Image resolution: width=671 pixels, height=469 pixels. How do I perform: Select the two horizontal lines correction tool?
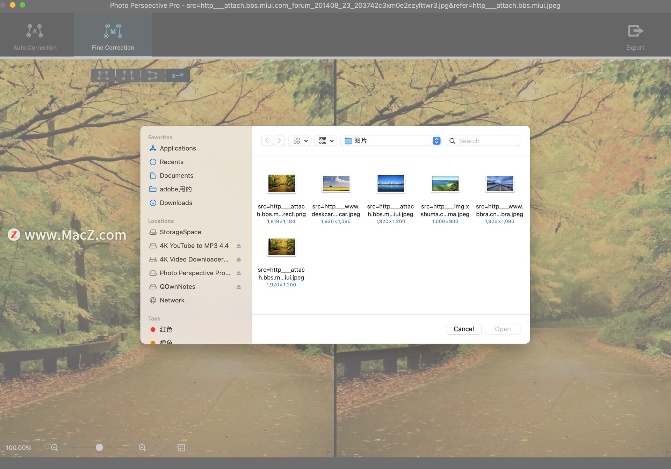tap(153, 75)
